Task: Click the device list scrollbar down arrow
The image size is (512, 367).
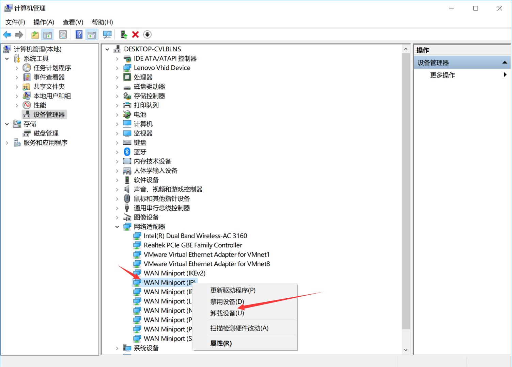Action: (x=406, y=350)
